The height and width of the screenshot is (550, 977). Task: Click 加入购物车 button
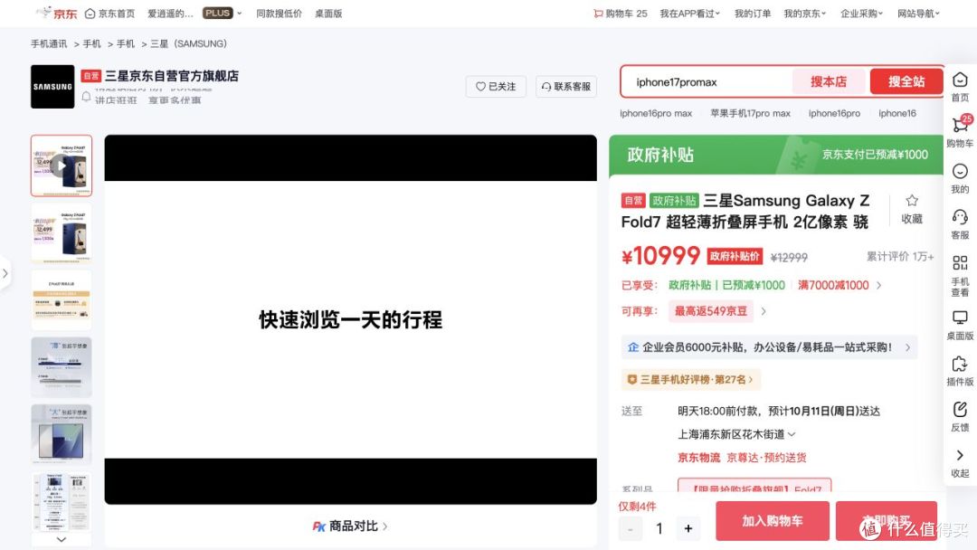coord(772,521)
